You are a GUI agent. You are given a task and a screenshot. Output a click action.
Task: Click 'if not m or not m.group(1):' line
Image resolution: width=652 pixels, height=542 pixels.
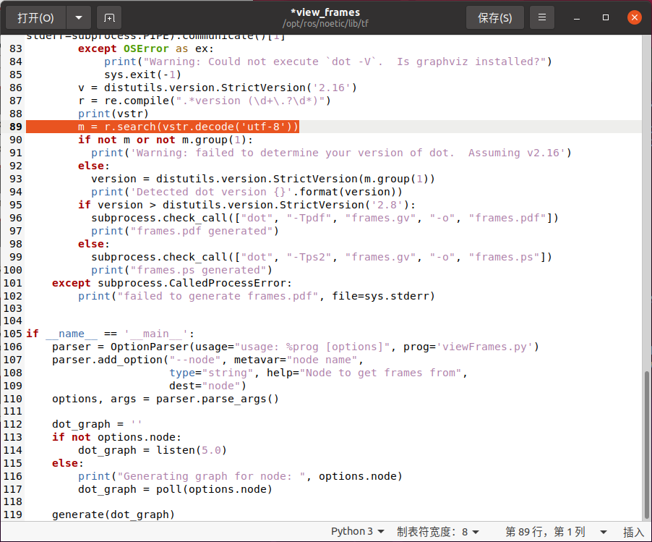click(x=166, y=140)
